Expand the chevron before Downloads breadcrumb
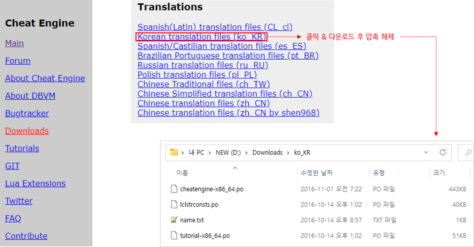Viewport: 474px width, 247px height. (247, 153)
